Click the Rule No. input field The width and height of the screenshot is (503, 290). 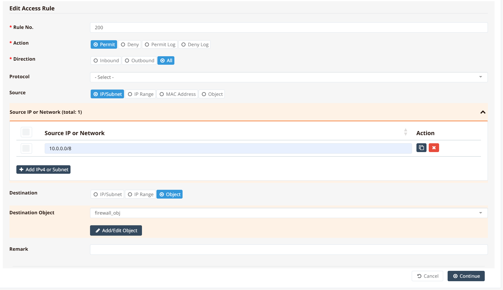coord(288,28)
